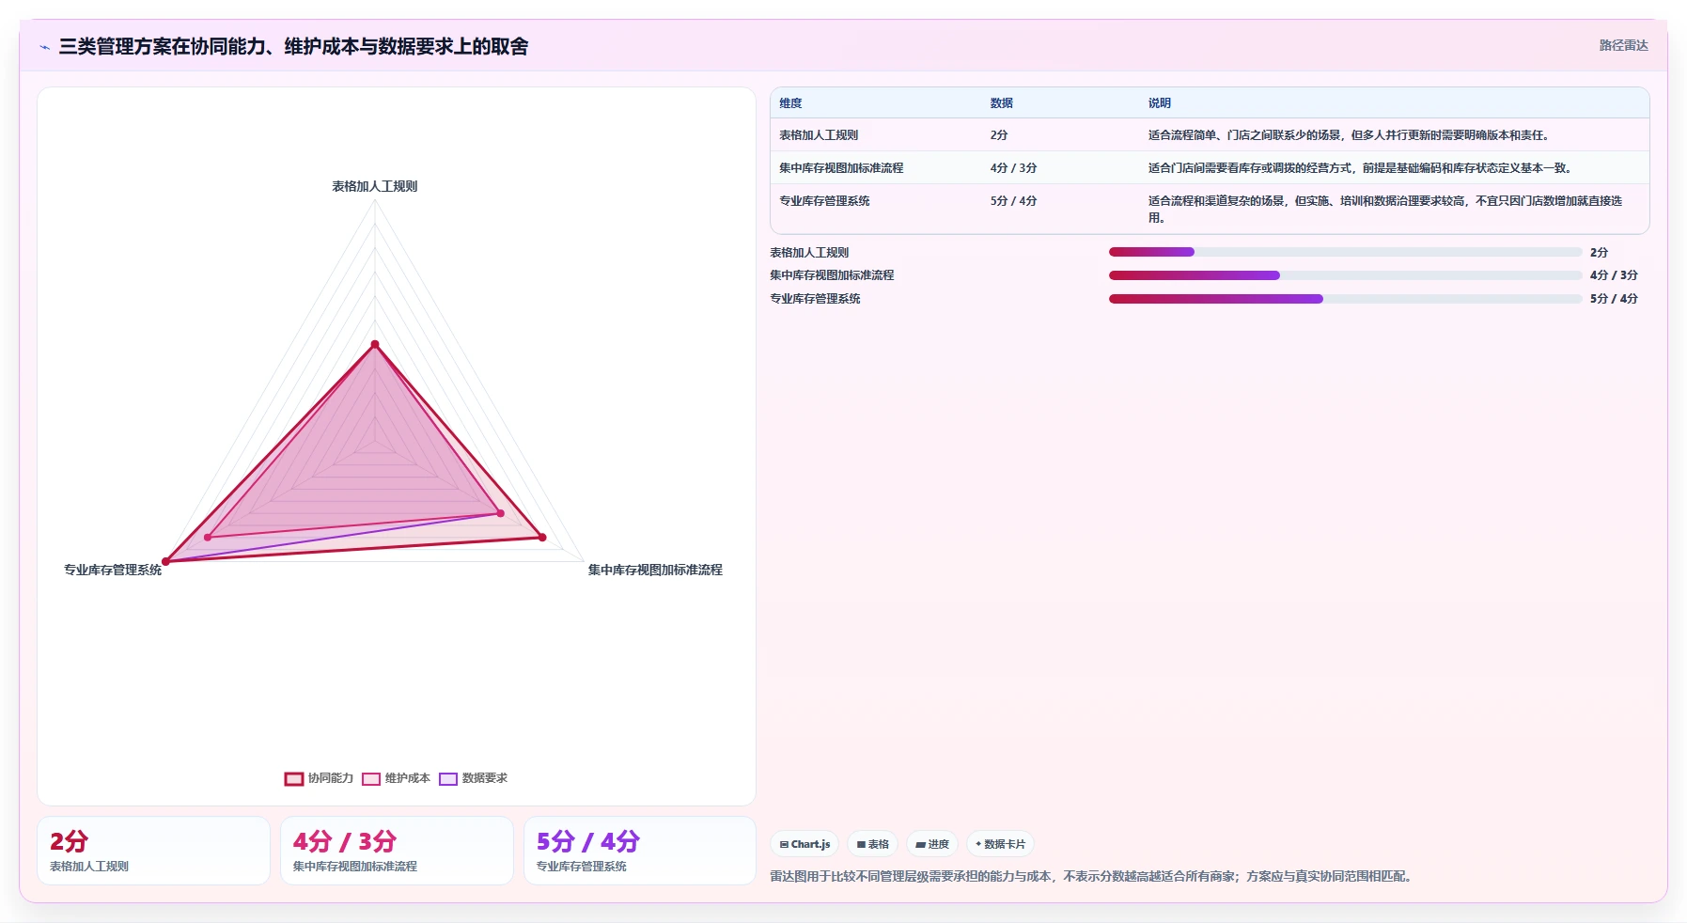Click radar axis label 集中库存视图加标准流程
This screenshot has width=1687, height=923.
655,570
